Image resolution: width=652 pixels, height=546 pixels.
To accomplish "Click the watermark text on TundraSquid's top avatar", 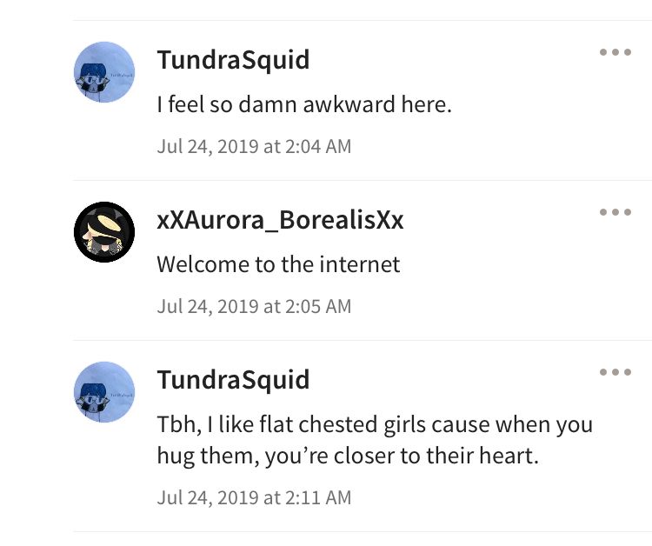I will click(122, 76).
